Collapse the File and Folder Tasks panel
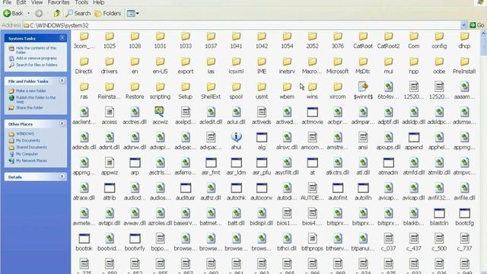The image size is (487, 274). 62,81
